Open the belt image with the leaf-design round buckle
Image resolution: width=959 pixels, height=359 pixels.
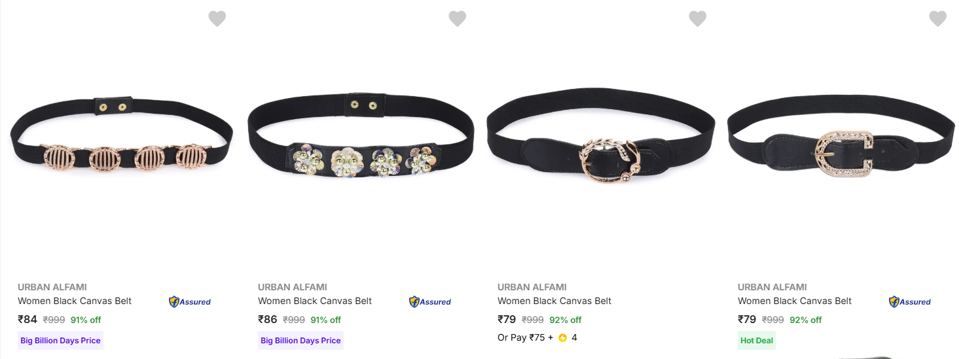tap(601, 137)
